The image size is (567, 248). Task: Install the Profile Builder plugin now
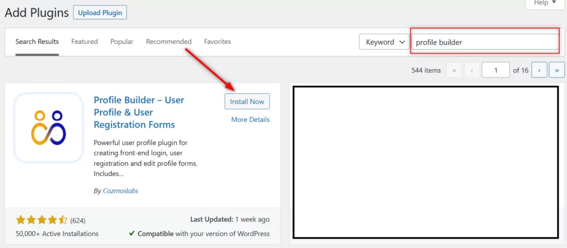click(248, 102)
